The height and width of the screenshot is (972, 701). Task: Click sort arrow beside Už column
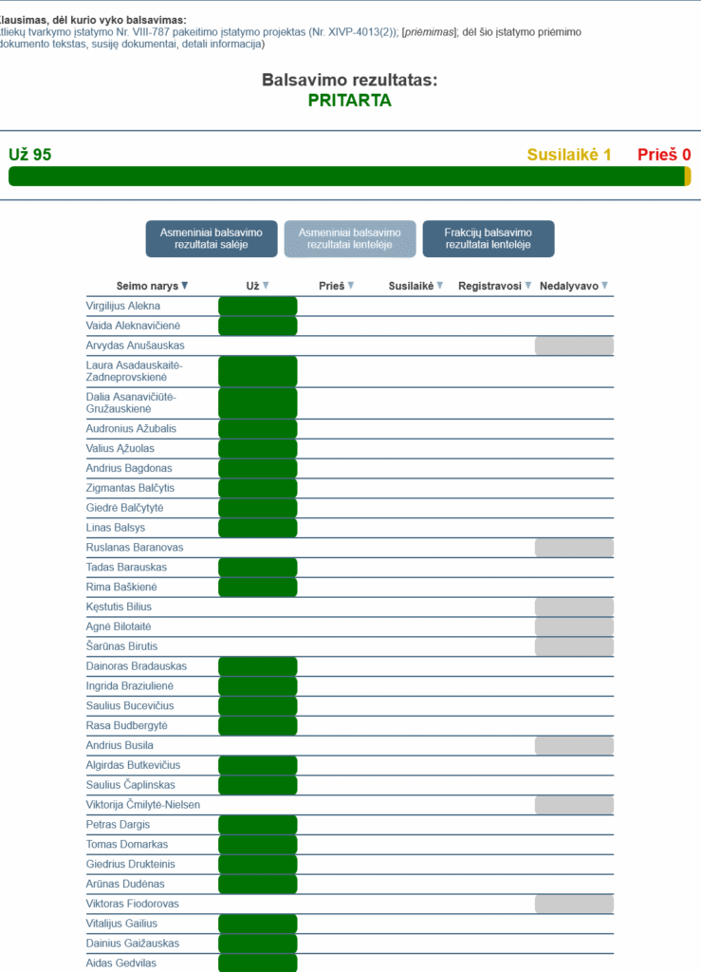coord(266,286)
